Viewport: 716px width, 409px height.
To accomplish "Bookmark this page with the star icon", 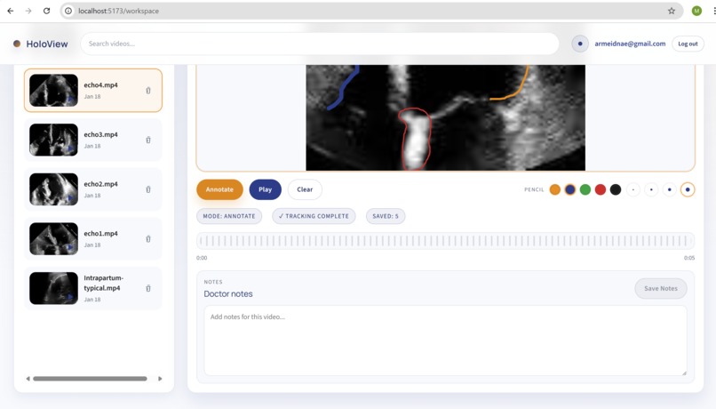I will 672,11.
